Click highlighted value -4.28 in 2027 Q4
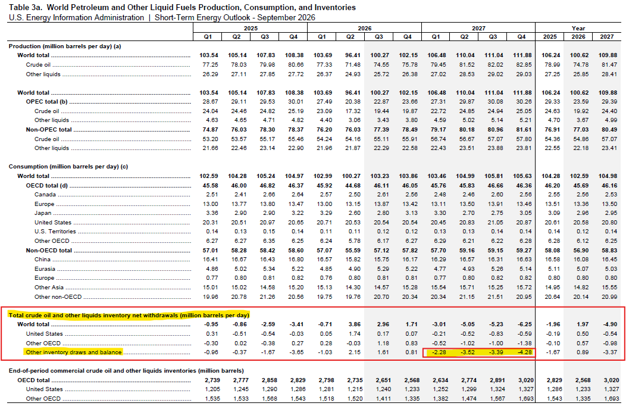Screen dimensions: 626x406 pyautogui.click(x=525, y=352)
